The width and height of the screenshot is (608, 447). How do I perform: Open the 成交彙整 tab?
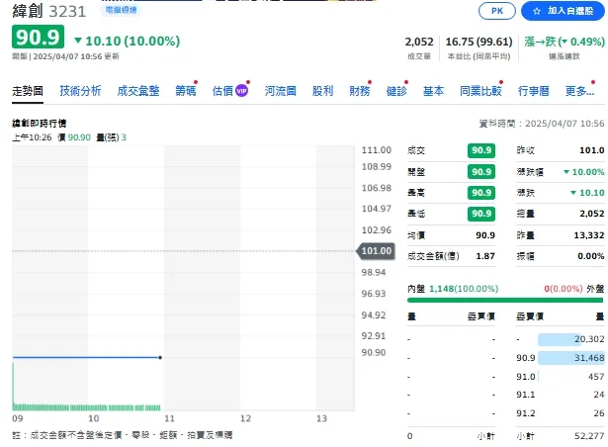[137, 91]
